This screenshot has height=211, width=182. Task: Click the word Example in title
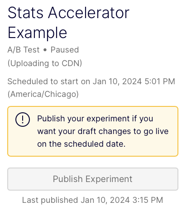point(37,33)
